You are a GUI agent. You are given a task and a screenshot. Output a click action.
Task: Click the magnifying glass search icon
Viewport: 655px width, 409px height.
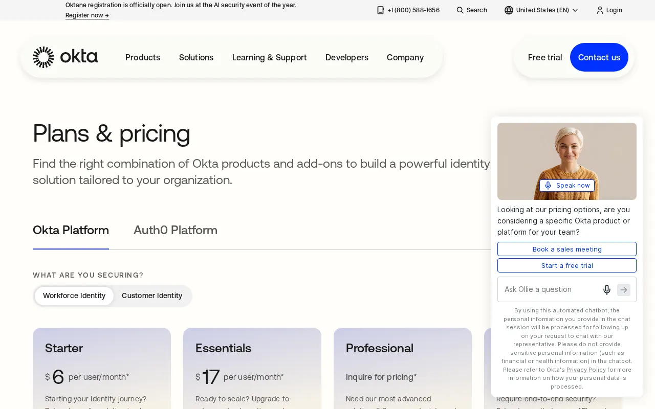pyautogui.click(x=460, y=10)
